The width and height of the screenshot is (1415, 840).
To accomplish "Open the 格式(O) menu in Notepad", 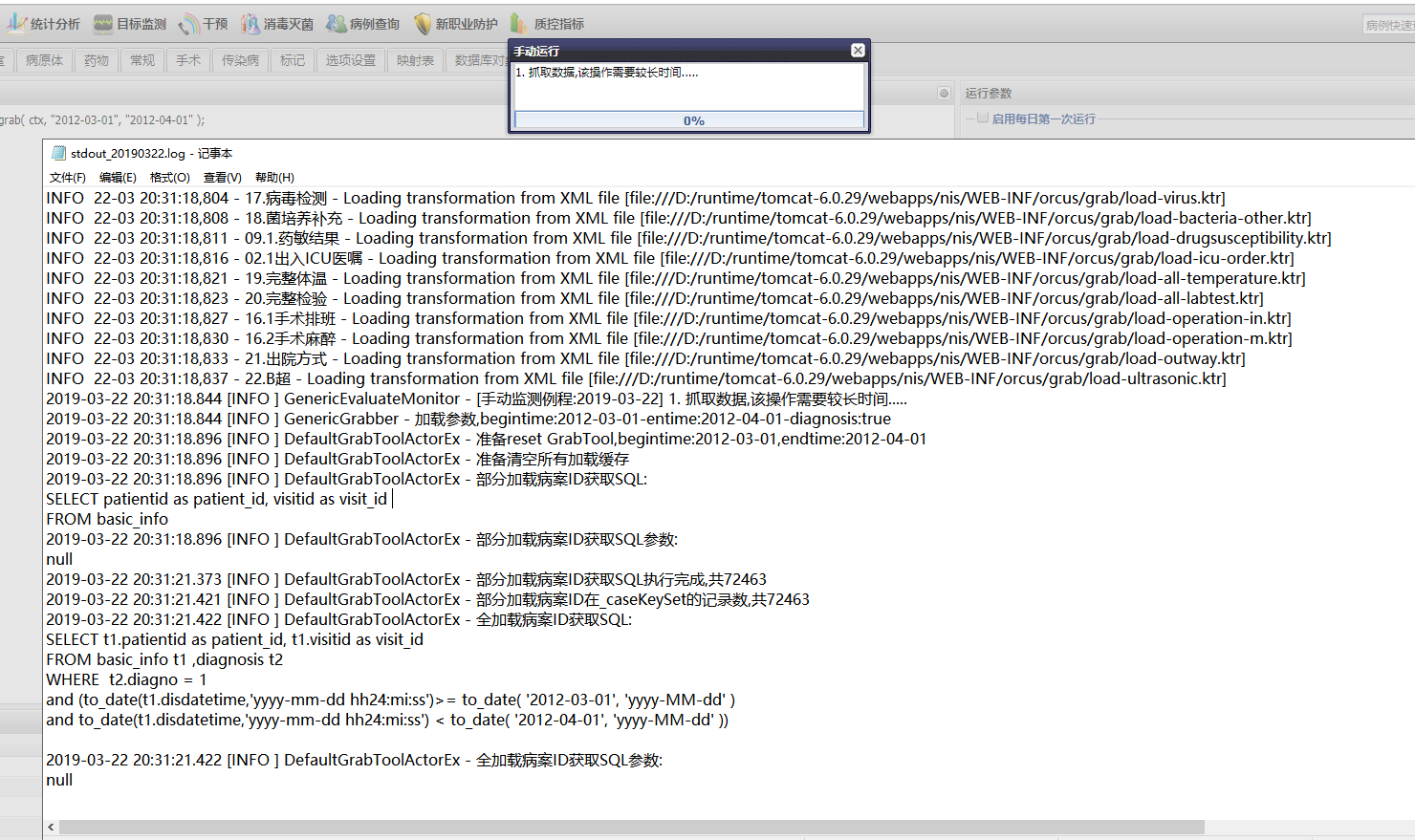I will (x=170, y=178).
